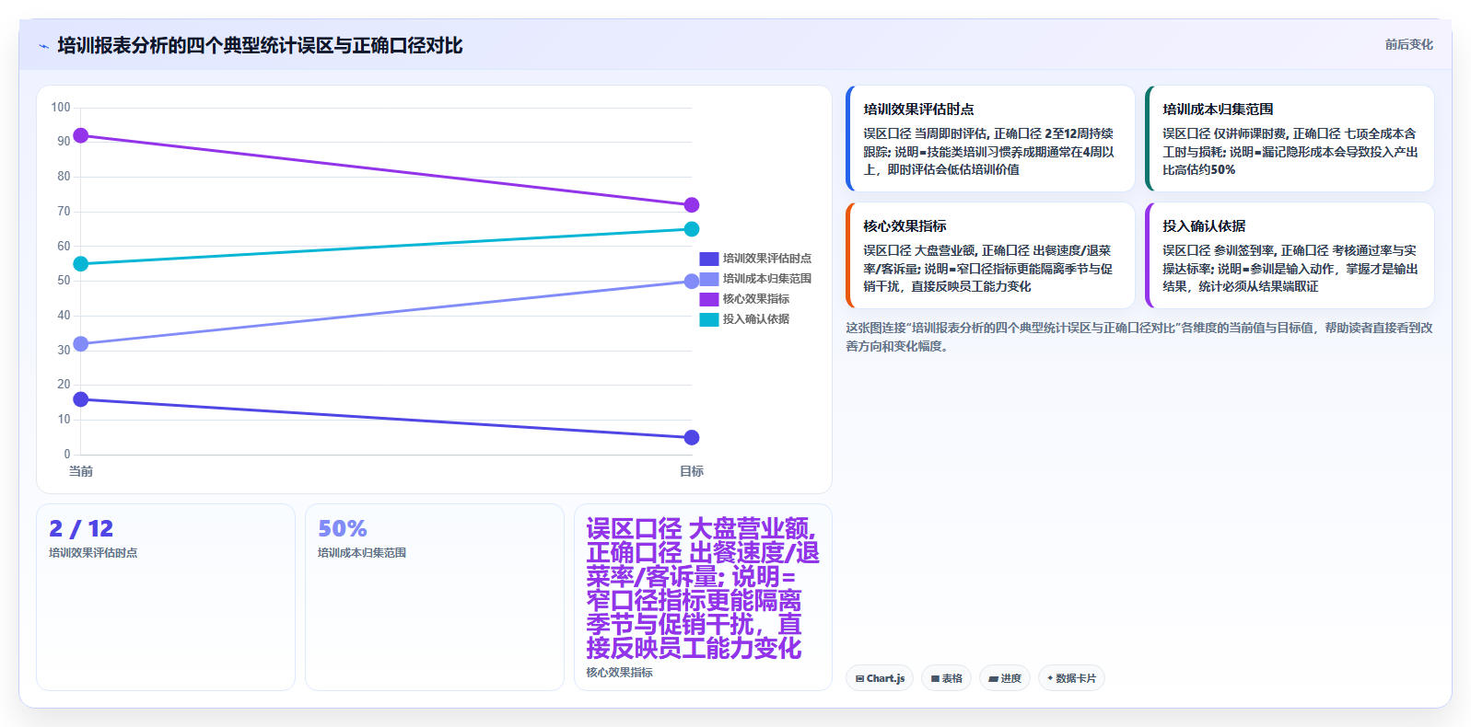Click the teal data point at 目标 value 65
The height and width of the screenshot is (727, 1471).
pos(692,229)
